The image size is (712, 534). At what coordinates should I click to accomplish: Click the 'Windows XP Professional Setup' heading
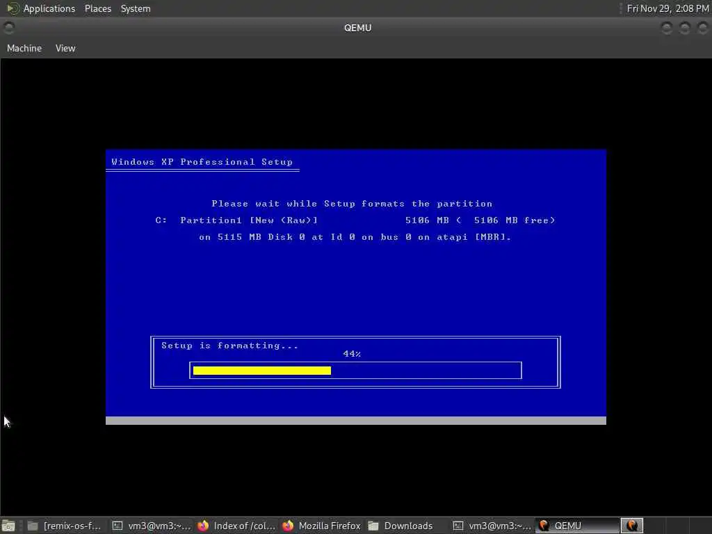pos(202,162)
